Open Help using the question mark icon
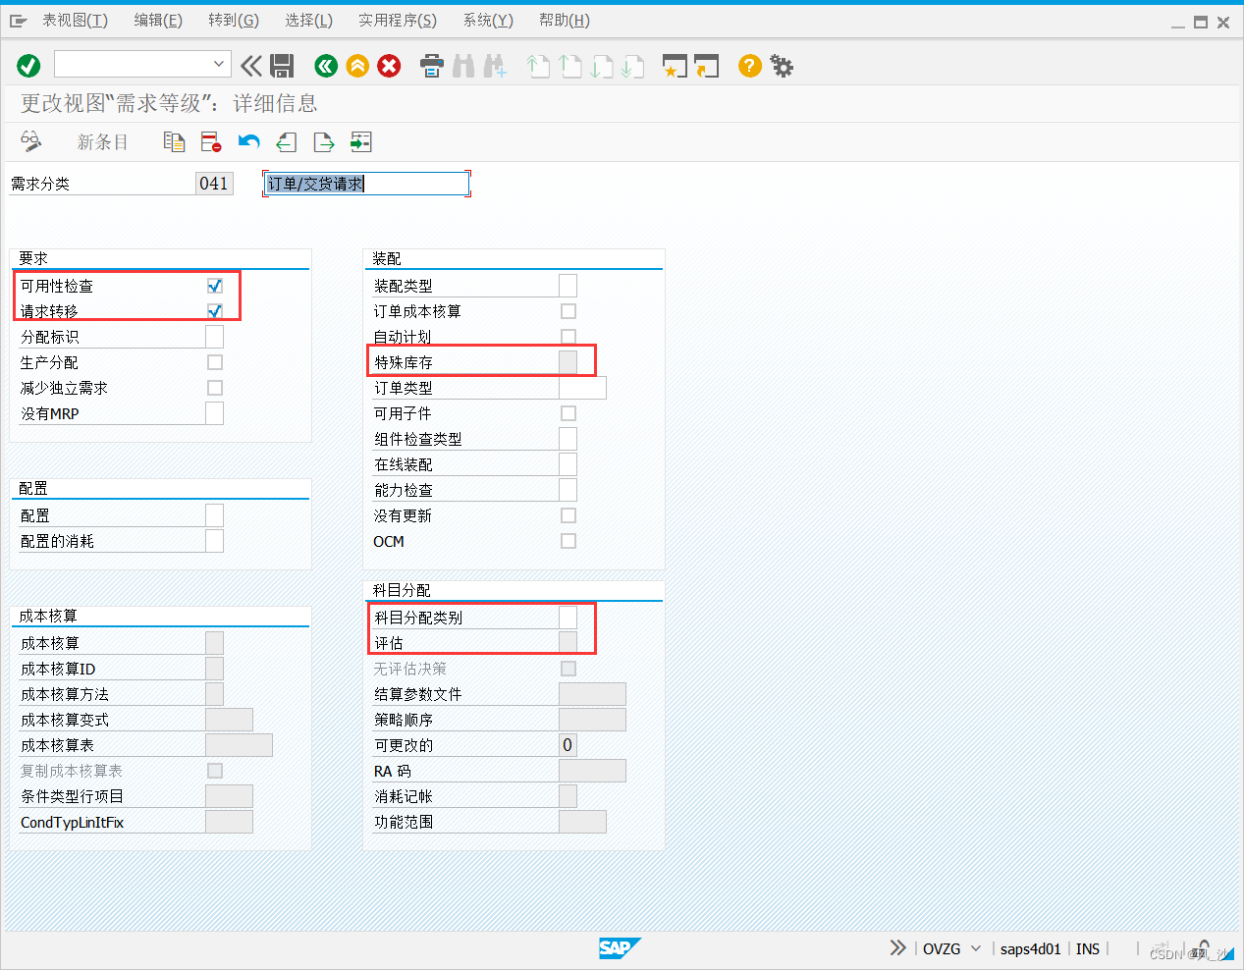Viewport: 1244px width, 970px height. [747, 65]
